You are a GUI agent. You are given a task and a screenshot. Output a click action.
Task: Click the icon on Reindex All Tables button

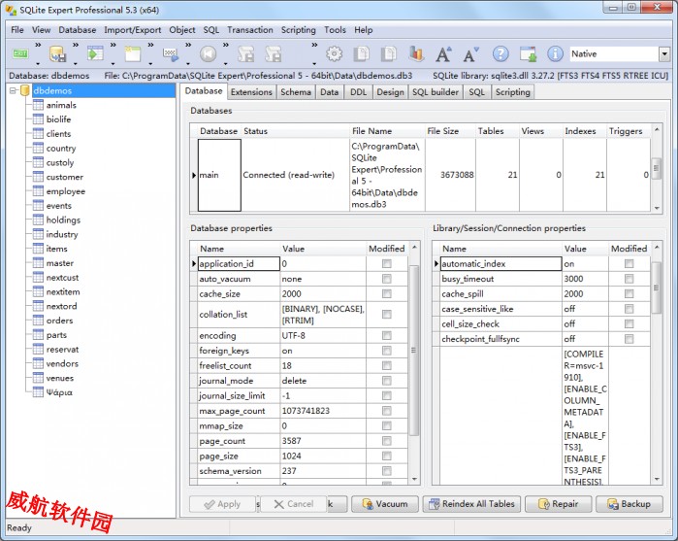[x=434, y=504]
